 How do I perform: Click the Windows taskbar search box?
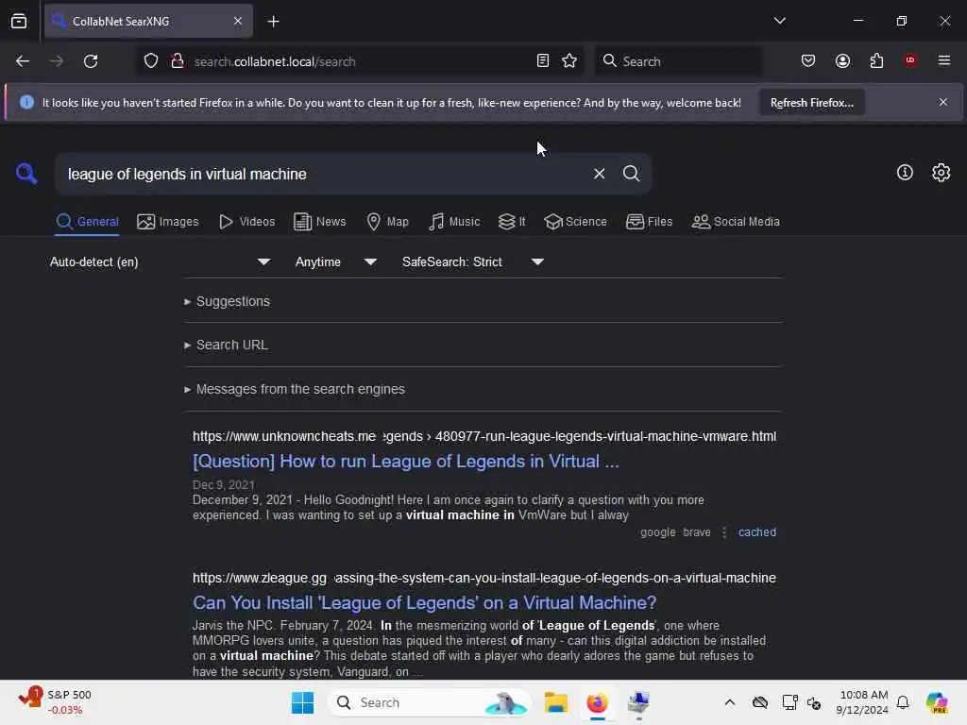point(430,702)
